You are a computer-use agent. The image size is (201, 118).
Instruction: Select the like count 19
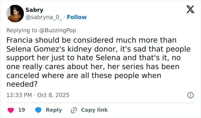tap(22, 110)
